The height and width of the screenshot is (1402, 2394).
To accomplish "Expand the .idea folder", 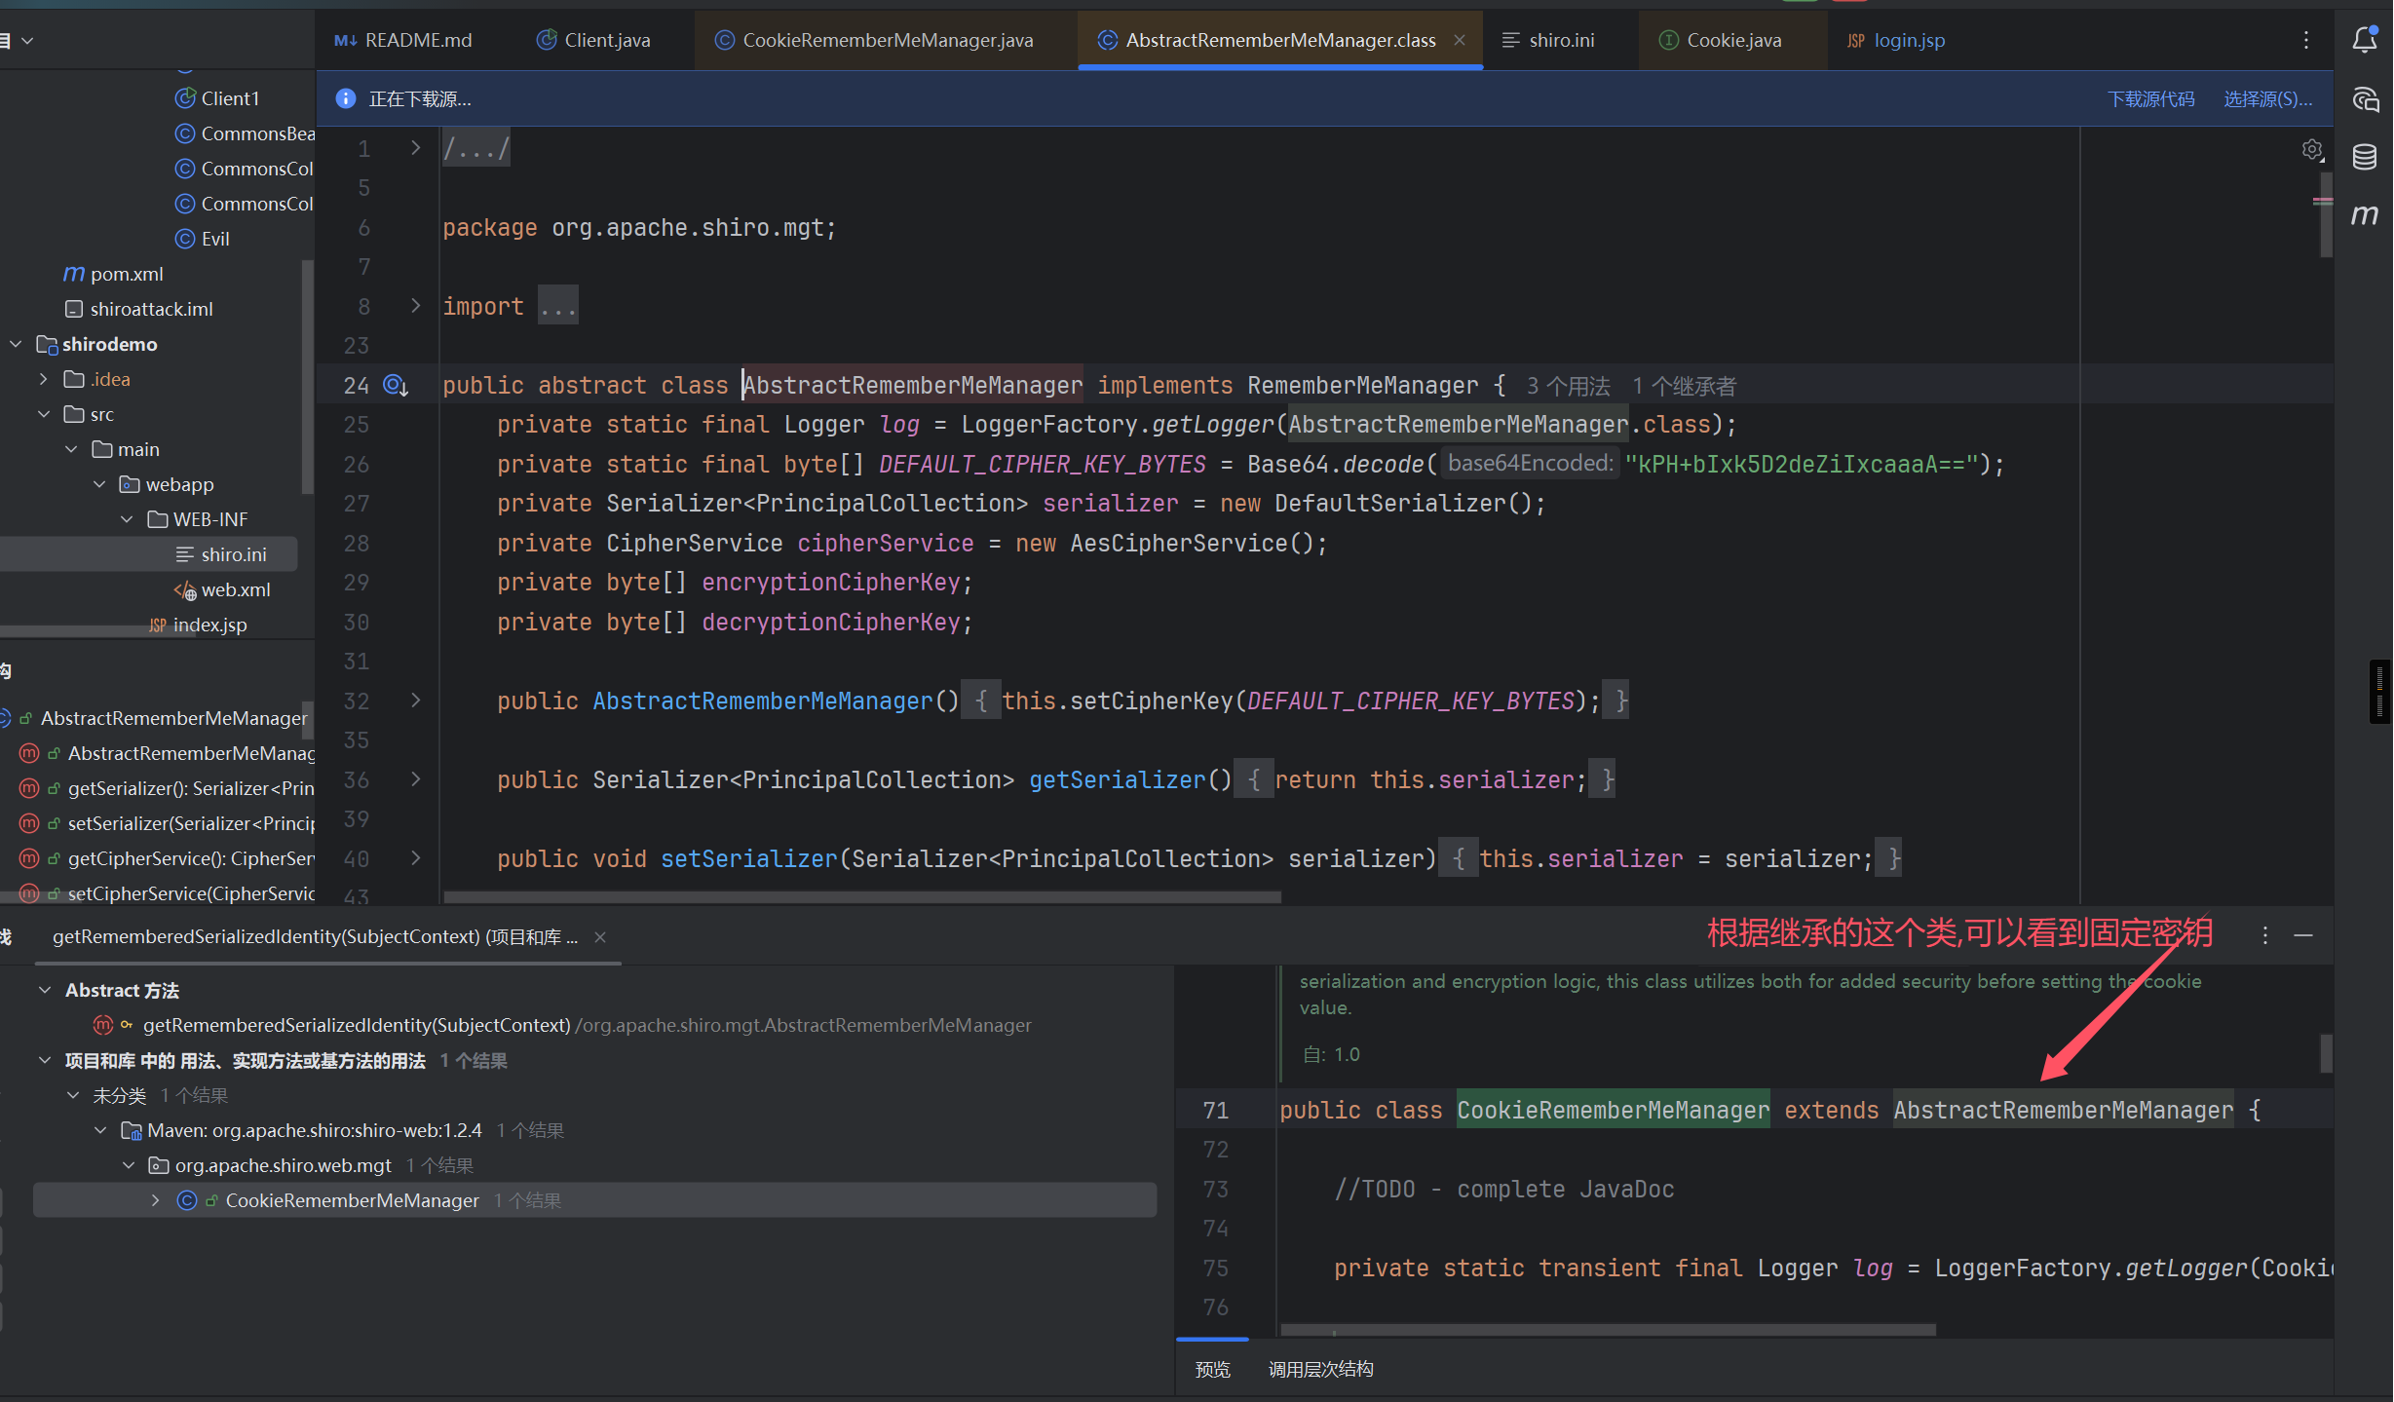I will click(43, 379).
